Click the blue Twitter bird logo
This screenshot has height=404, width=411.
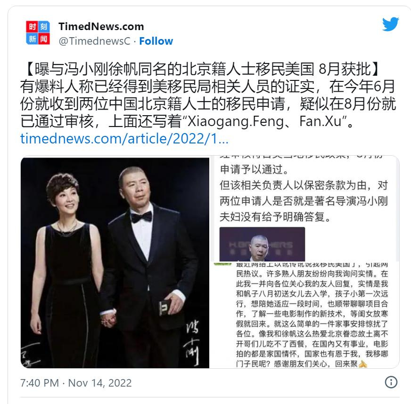pyautogui.click(x=391, y=24)
